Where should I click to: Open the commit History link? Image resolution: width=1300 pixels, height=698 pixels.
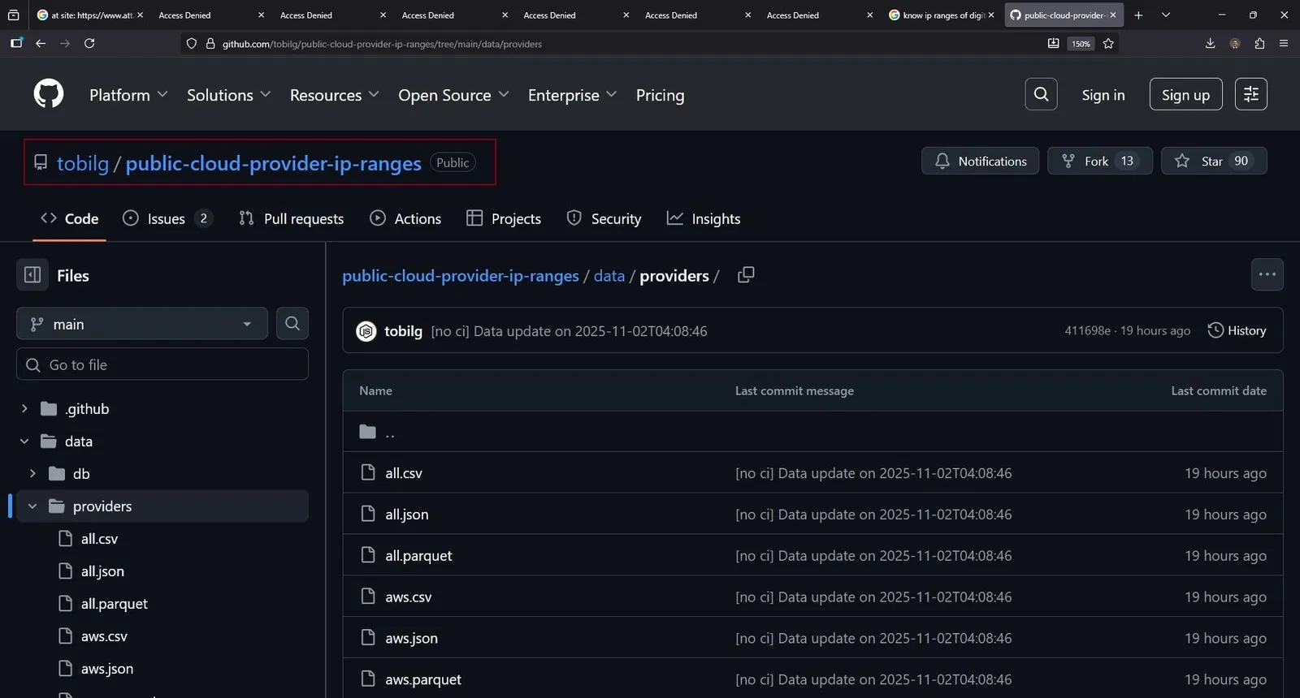pos(1237,330)
